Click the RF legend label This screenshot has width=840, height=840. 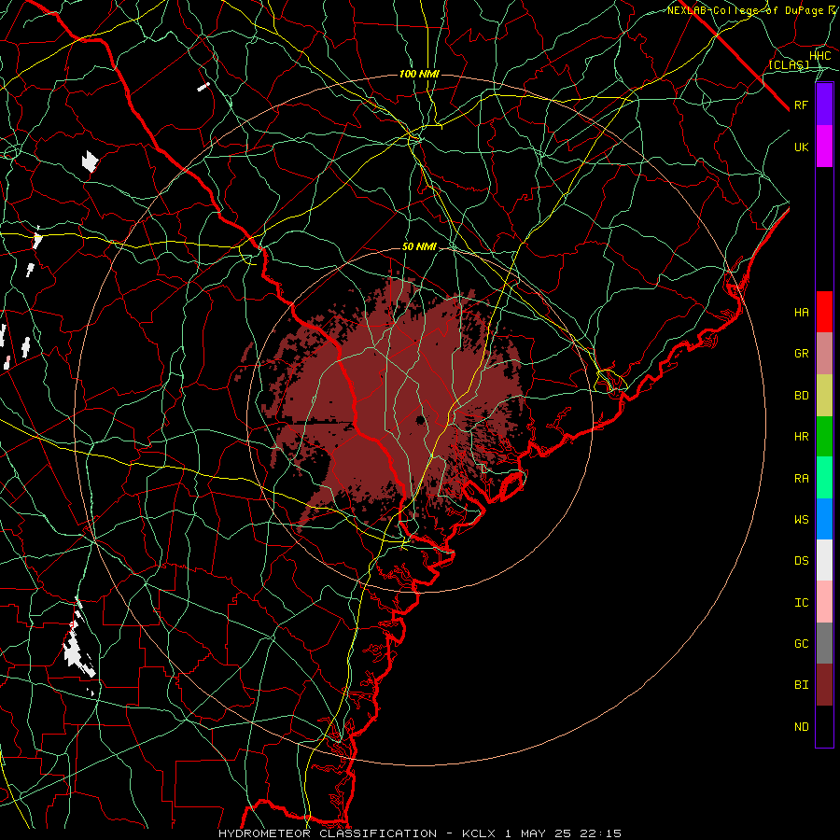click(x=802, y=105)
